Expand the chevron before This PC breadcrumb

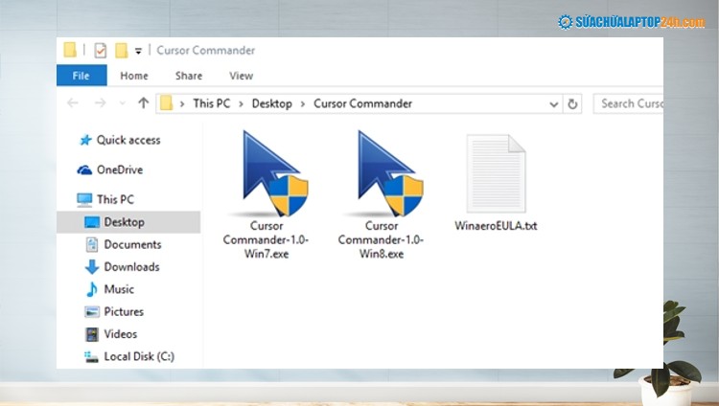(182, 104)
